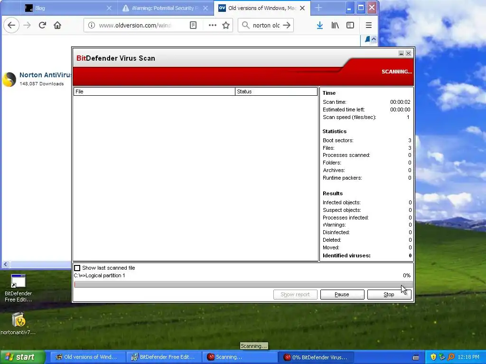Open page actions three-dot menu

(x=212, y=26)
